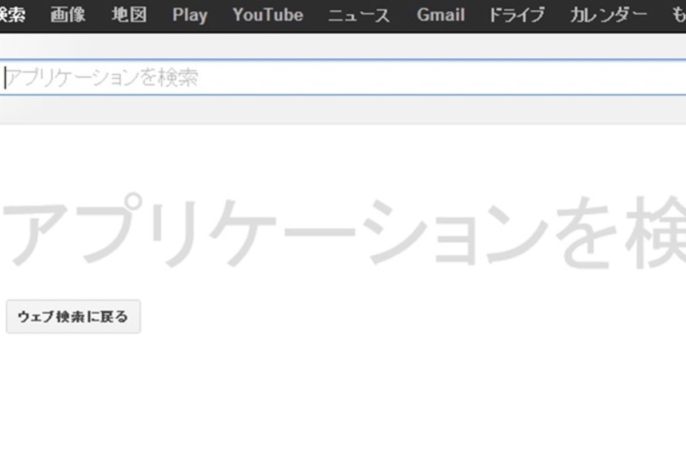Open the 検索 link in top bar
The width and height of the screenshot is (686, 457).
click(x=11, y=15)
